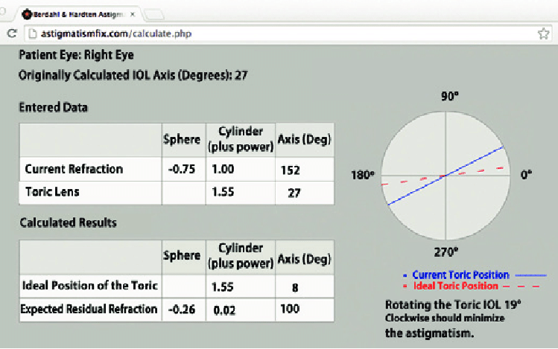The image size is (558, 349).
Task: Select residual refraction cylinder value 0.02
Action: 224,310
